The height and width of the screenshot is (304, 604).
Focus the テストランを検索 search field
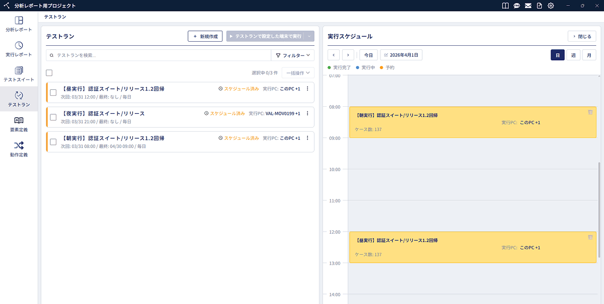(x=159, y=56)
